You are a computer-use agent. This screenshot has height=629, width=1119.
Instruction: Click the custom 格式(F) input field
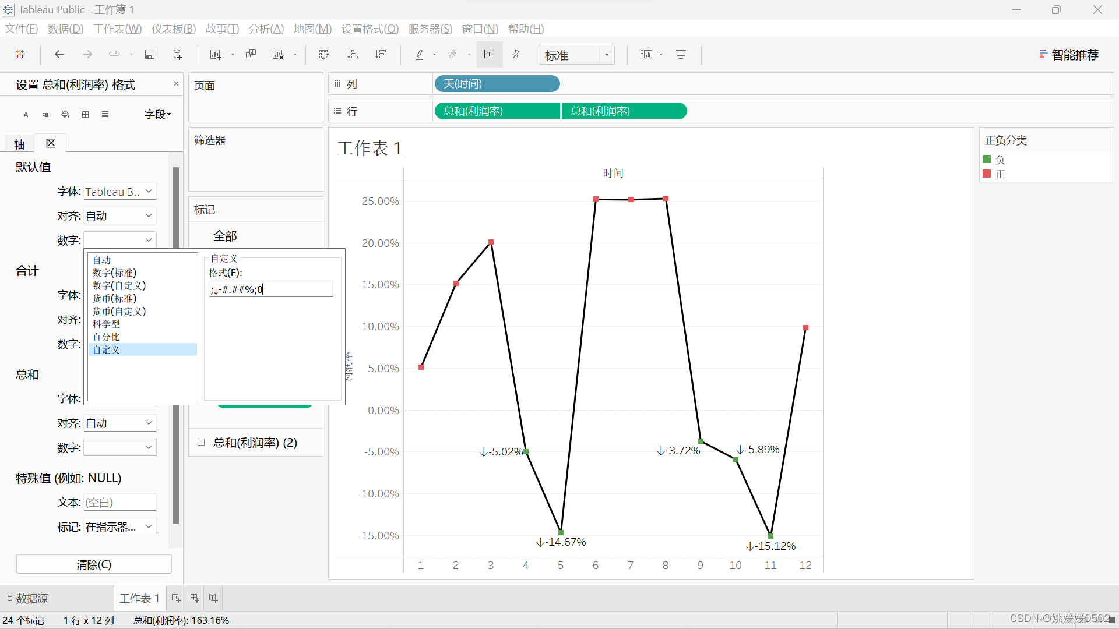(x=271, y=289)
